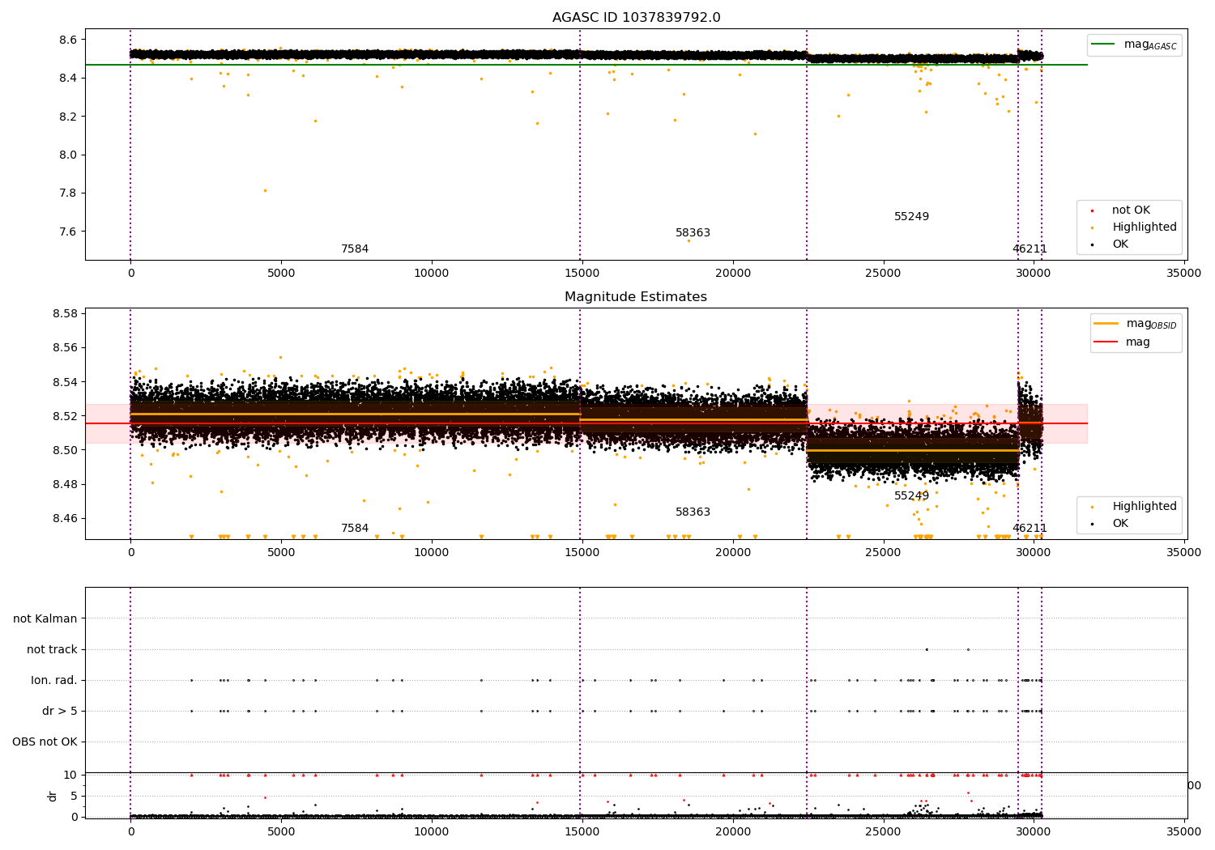The image size is (1215, 850).
Task: Click the '8.58' y-axis tick label
Action: [65, 314]
